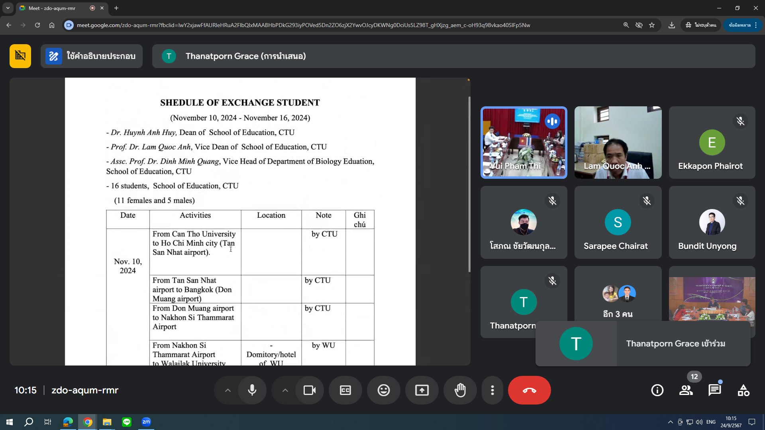The width and height of the screenshot is (765, 430).
Task: Toggle the camera on/off
Action: click(309, 389)
